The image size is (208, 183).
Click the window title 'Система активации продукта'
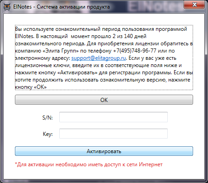[73, 7]
